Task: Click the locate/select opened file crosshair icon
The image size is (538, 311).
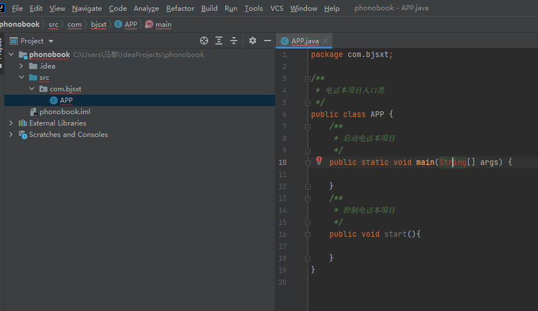Action: 204,41
